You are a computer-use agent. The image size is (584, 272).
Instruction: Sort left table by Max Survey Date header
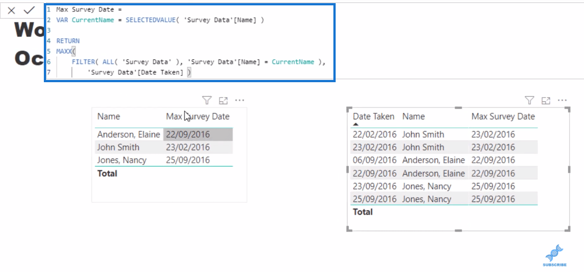pyautogui.click(x=198, y=117)
